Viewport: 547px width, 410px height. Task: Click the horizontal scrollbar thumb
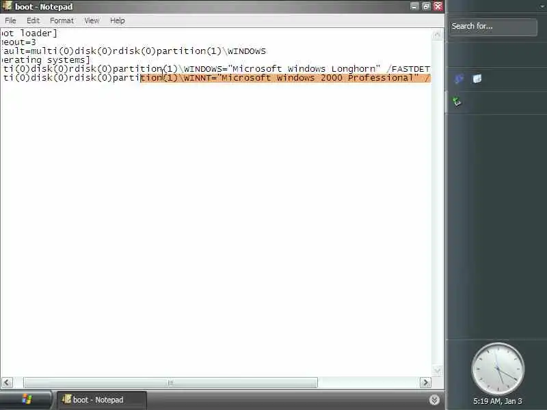coord(170,383)
